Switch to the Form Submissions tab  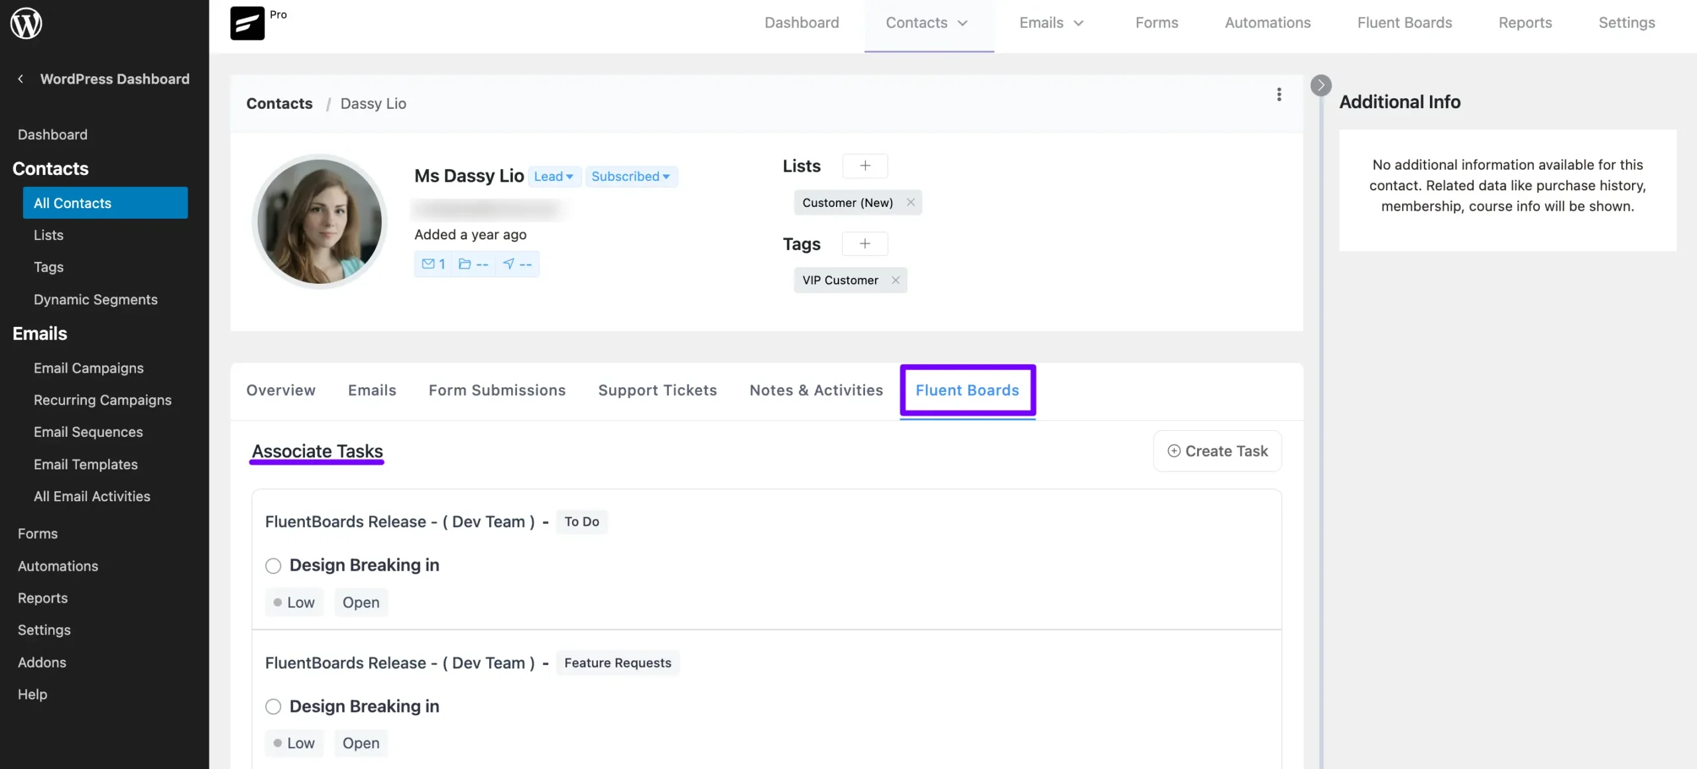[x=497, y=390]
